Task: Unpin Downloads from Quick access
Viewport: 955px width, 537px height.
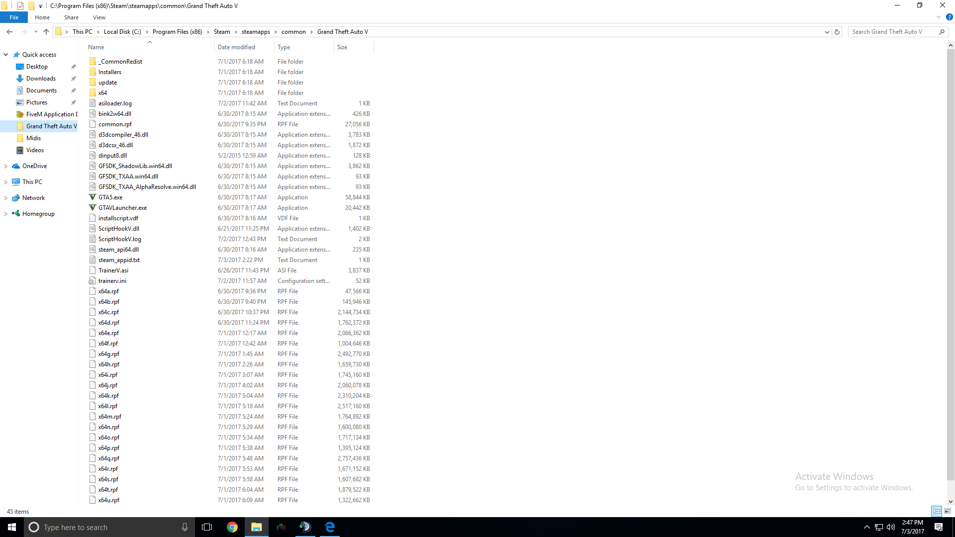Action: point(73,78)
